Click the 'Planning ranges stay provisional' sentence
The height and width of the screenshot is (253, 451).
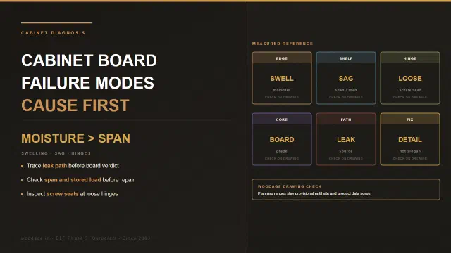point(314,194)
